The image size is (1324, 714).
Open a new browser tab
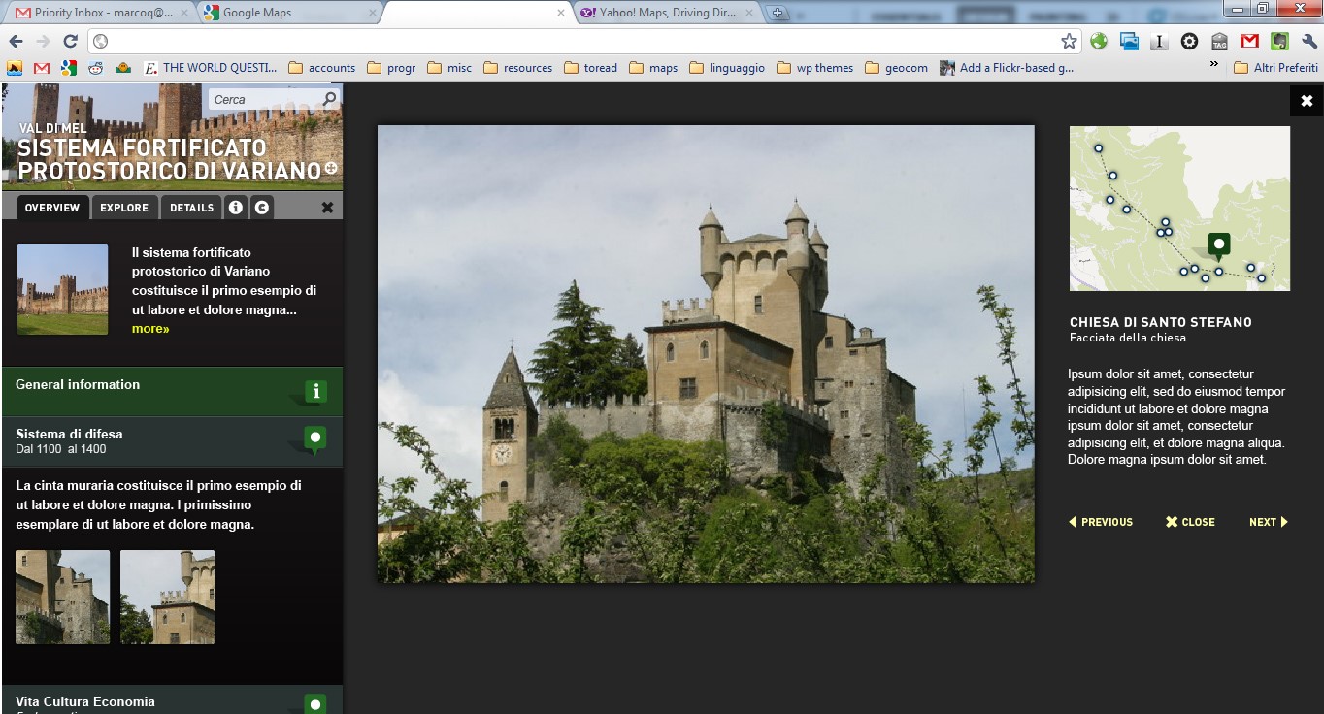coord(777,14)
